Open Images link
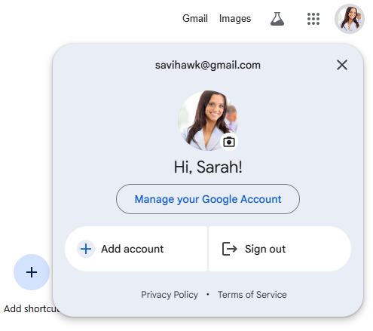The height and width of the screenshot is (331, 373). [235, 19]
